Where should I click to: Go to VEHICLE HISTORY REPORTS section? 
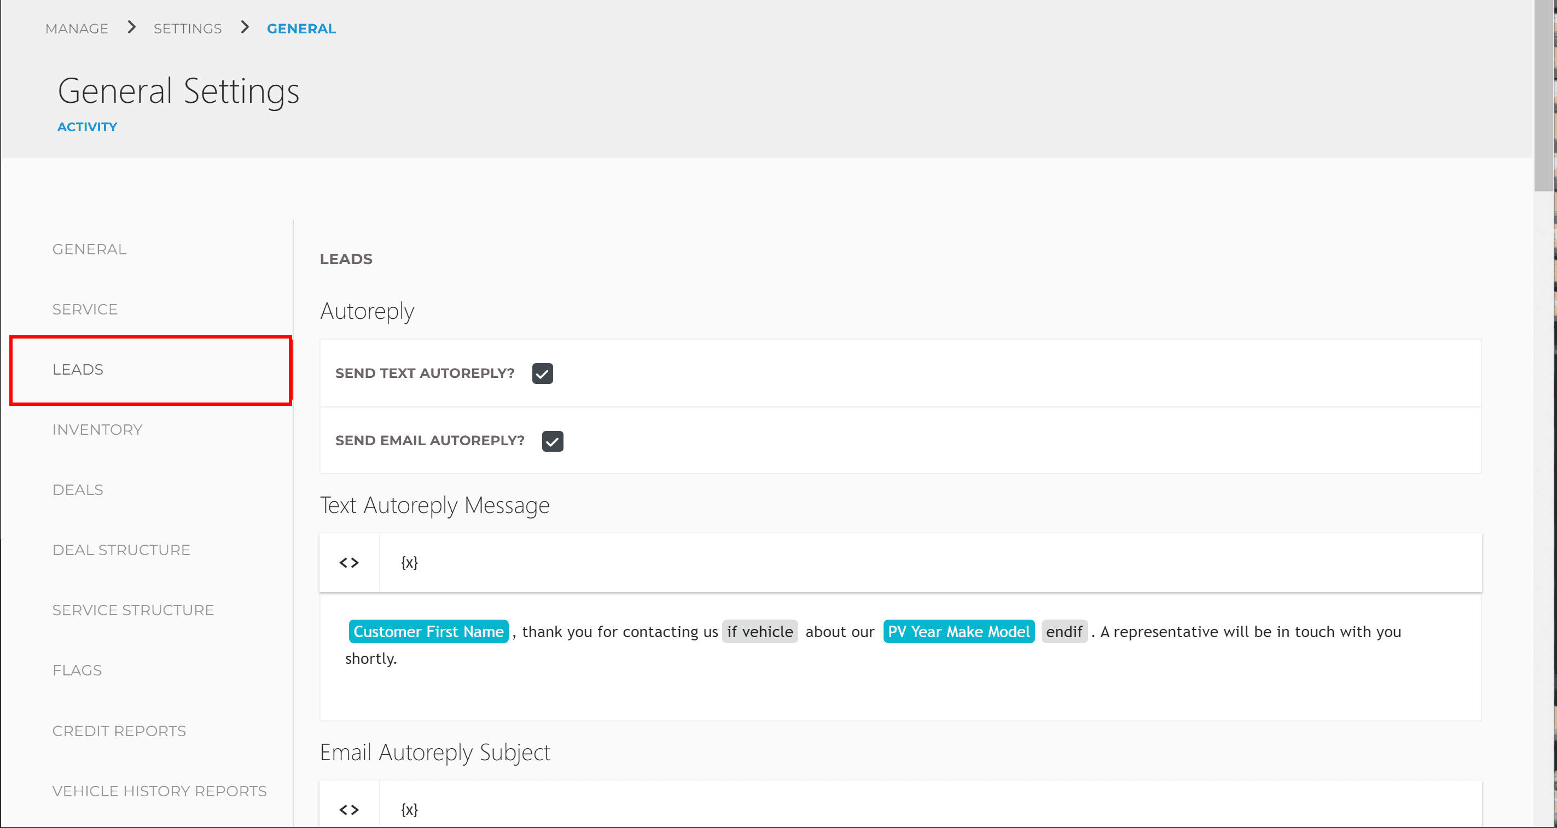(159, 791)
